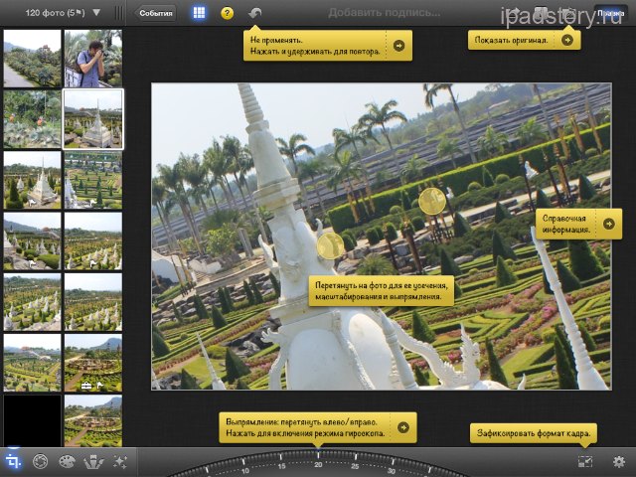Click the '10' mark on straighten dial
636x477 pixels.
coord(245,470)
